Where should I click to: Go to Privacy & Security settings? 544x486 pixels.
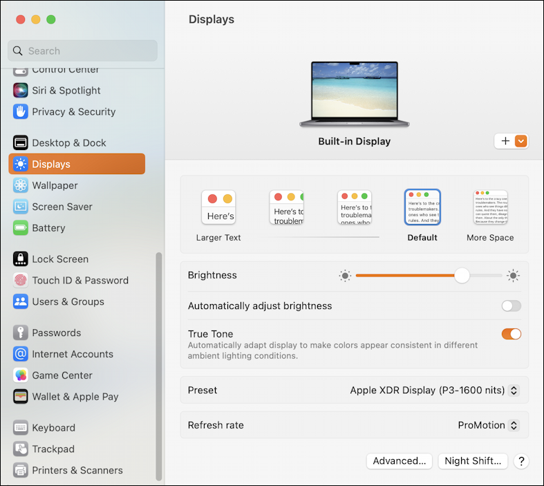tap(74, 112)
